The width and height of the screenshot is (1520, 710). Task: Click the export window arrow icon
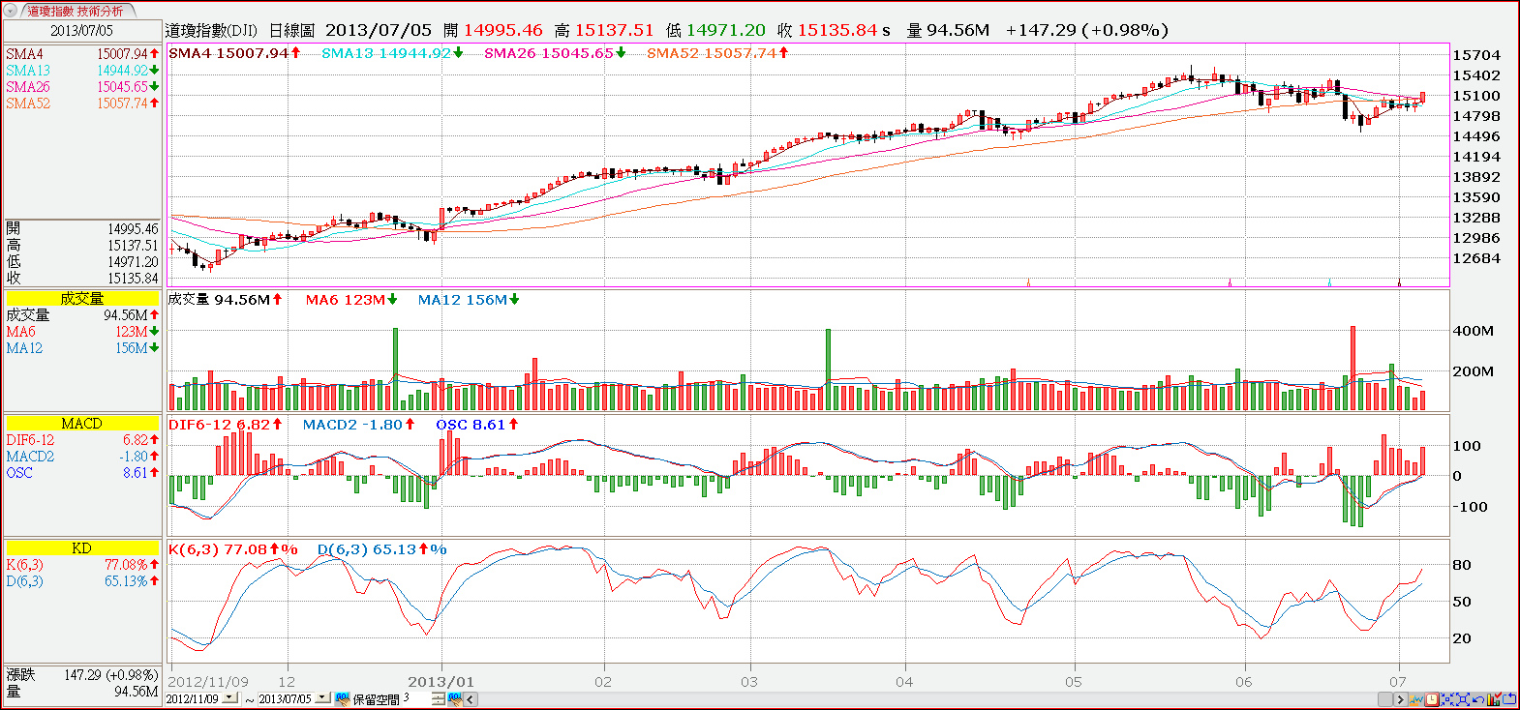pyautogui.click(x=1509, y=699)
